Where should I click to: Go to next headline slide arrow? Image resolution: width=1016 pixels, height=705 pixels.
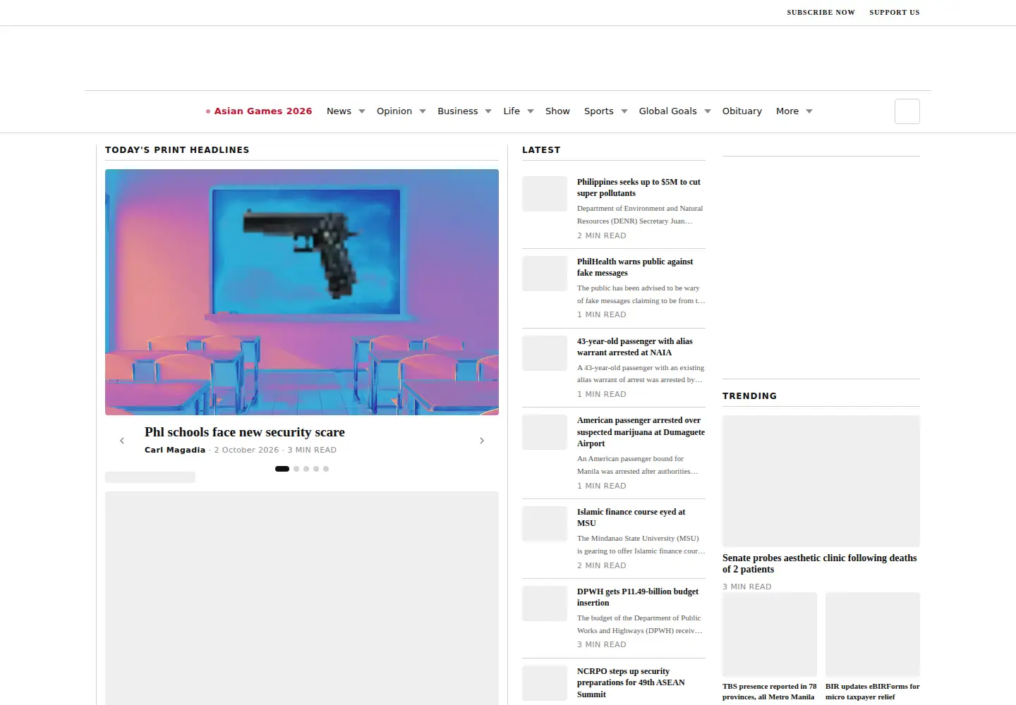pyautogui.click(x=482, y=441)
